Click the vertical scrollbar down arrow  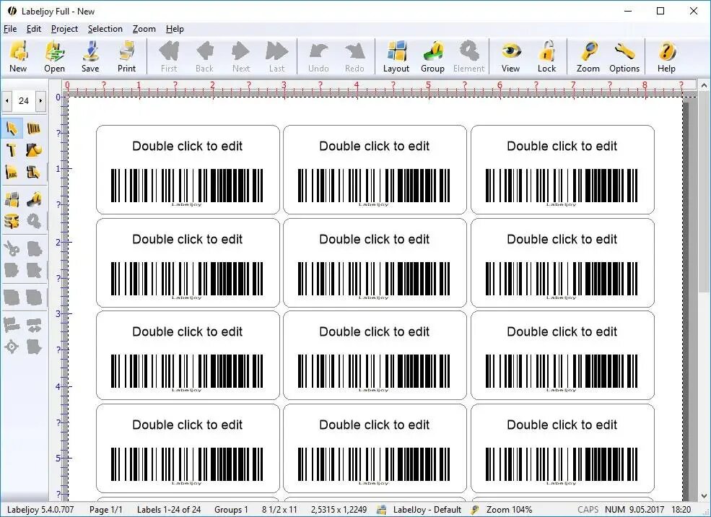[x=704, y=495]
